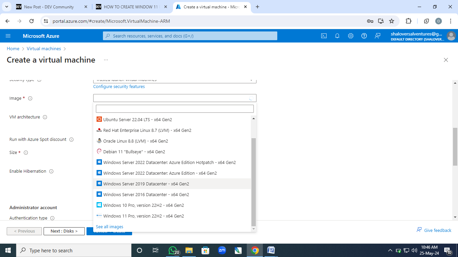This screenshot has height=257, width=458.
Task: Click the info icon beside Image
Action: tap(30, 98)
